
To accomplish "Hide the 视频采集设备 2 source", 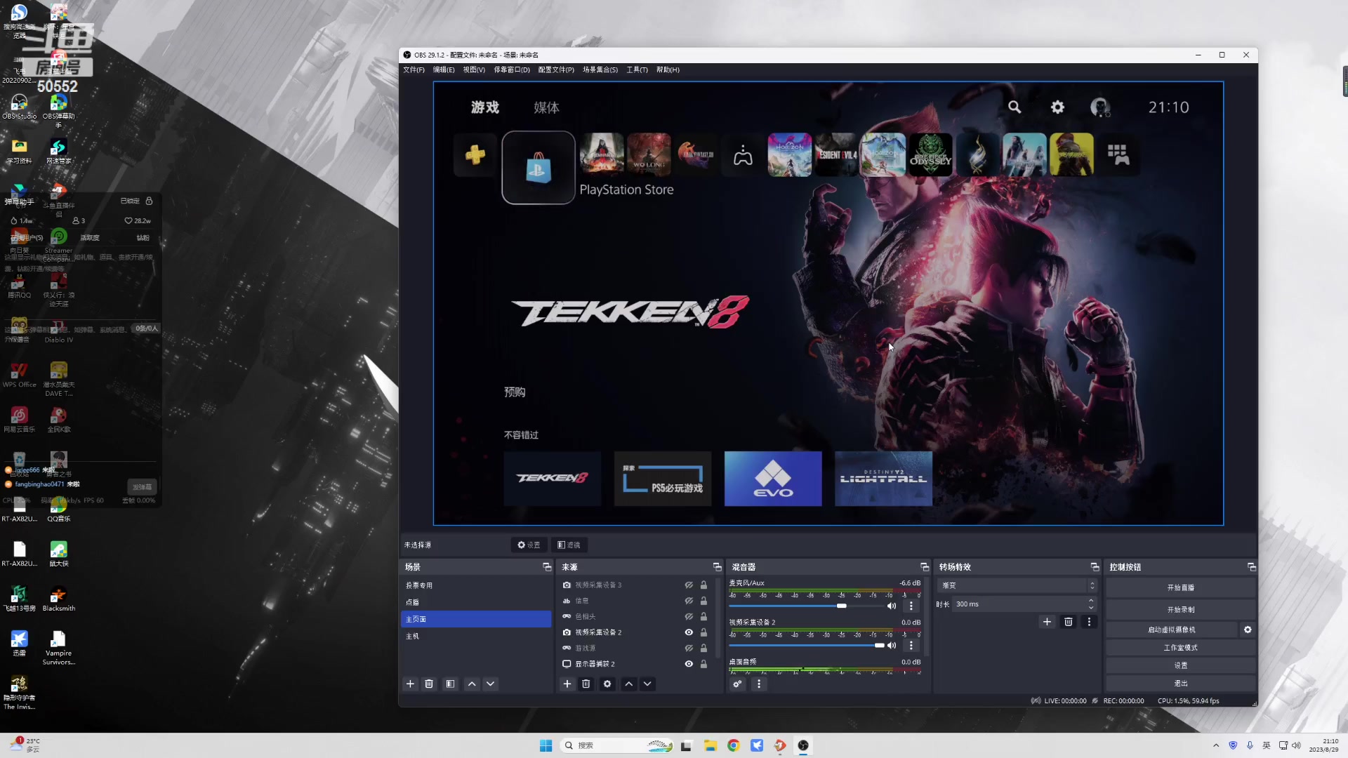I will pos(689,632).
